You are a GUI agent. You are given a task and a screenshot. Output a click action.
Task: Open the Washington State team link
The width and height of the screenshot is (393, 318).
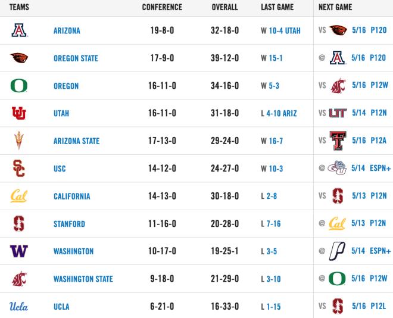click(83, 279)
